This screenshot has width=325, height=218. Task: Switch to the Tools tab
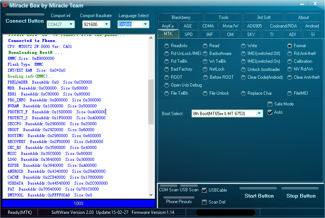point(223,17)
